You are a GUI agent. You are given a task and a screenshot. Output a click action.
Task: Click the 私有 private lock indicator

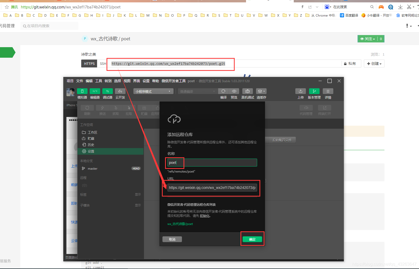coord(350,63)
